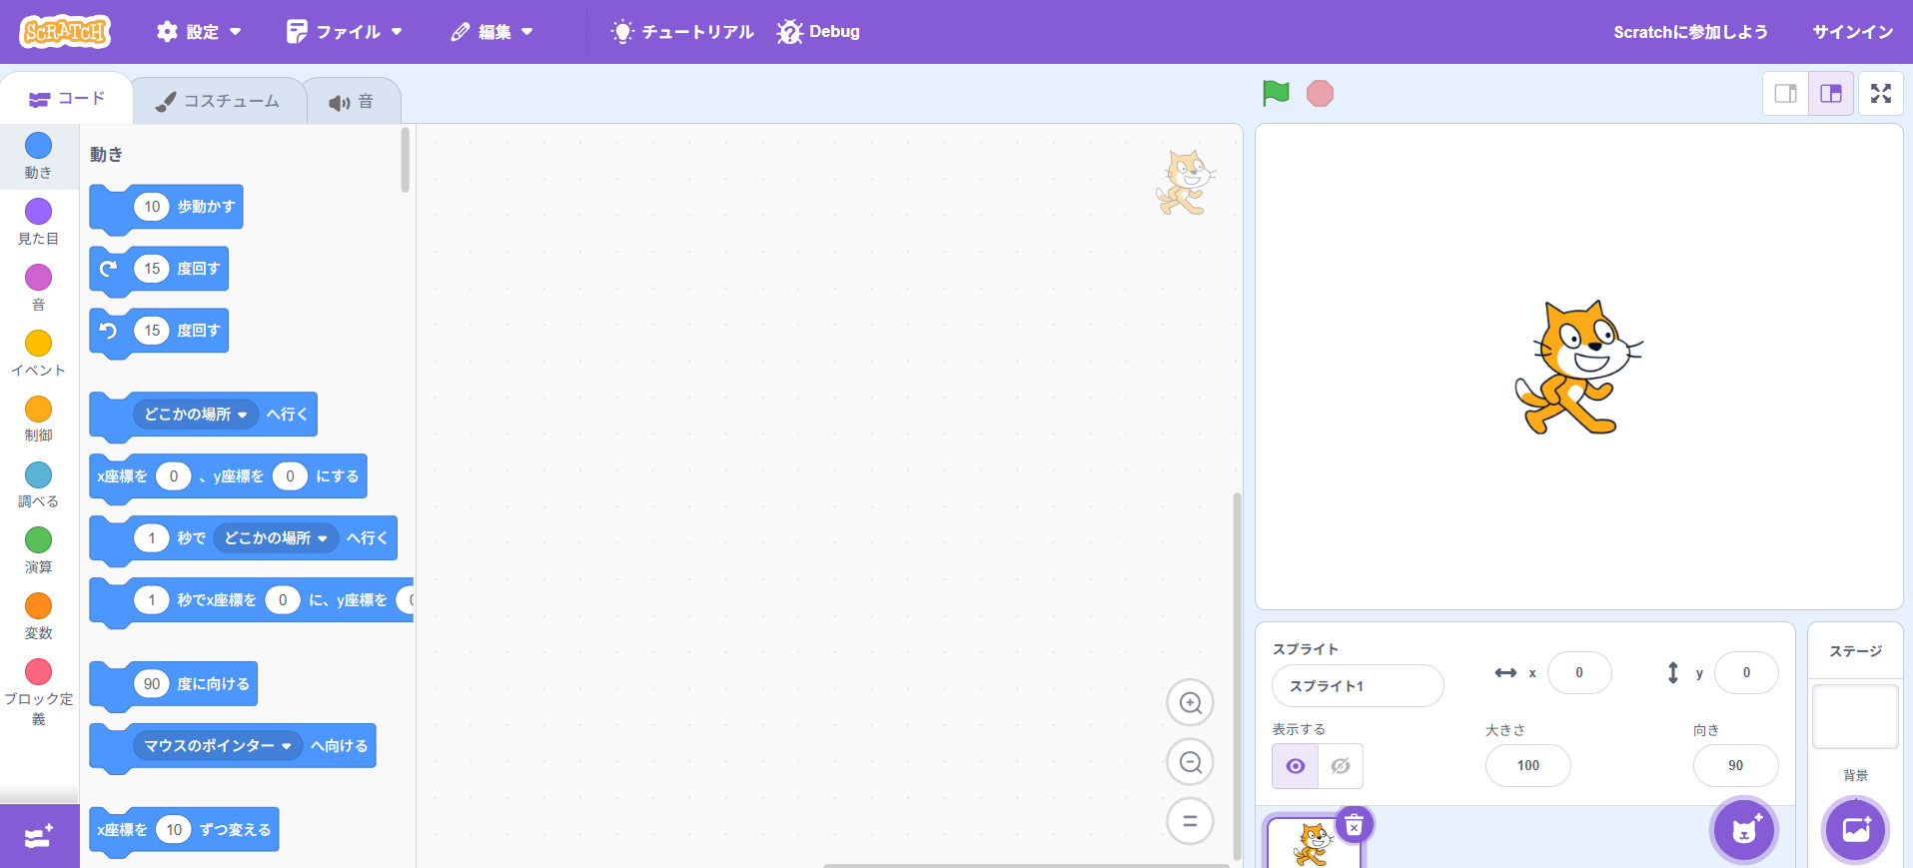This screenshot has width=1913, height=868.
Task: Select the 調べる sensing category
Action: 38,485
